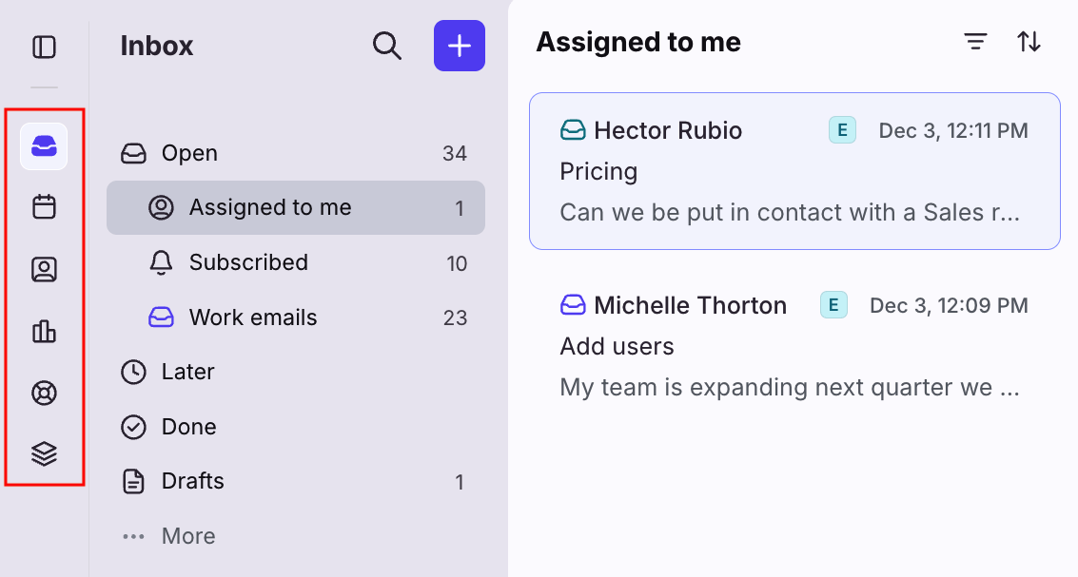The height and width of the screenshot is (577, 1078).
Task: Open Hector Rubio's Pricing conversation
Action: (x=794, y=172)
